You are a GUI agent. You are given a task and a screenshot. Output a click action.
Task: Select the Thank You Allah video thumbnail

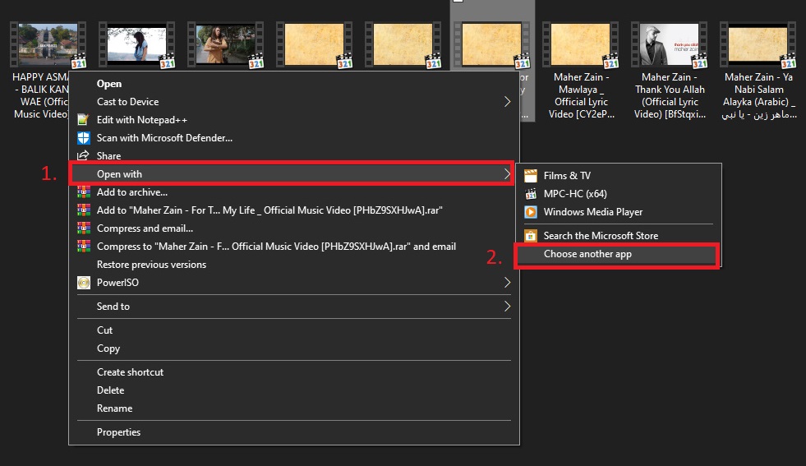coord(670,44)
